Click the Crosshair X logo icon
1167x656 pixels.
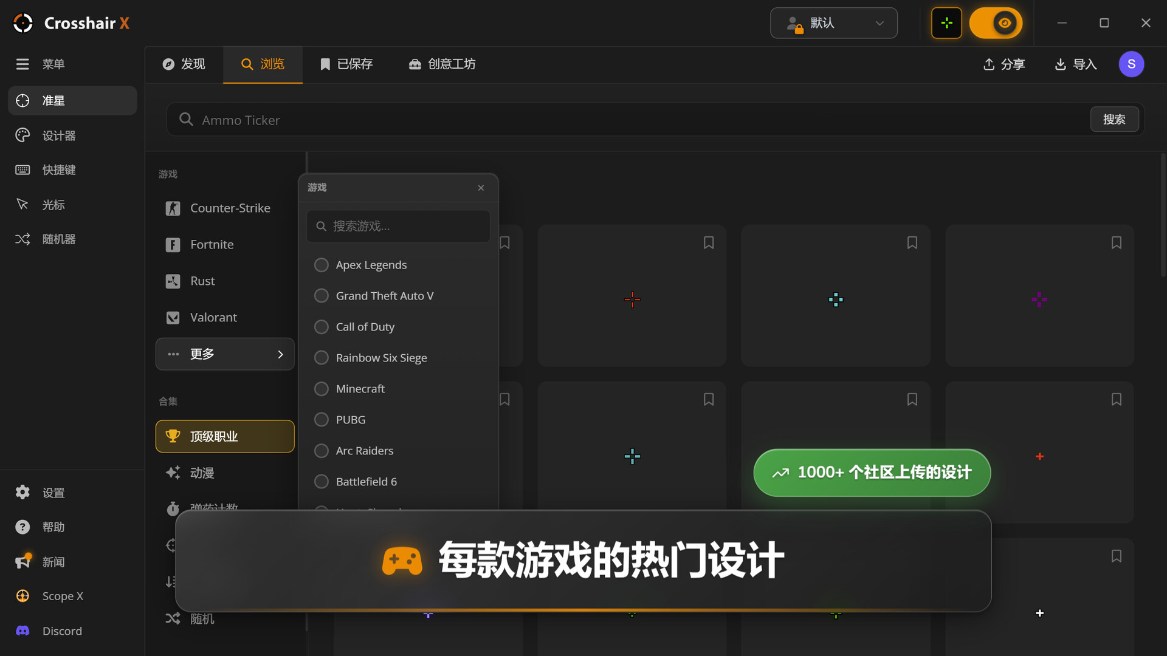pos(23,23)
